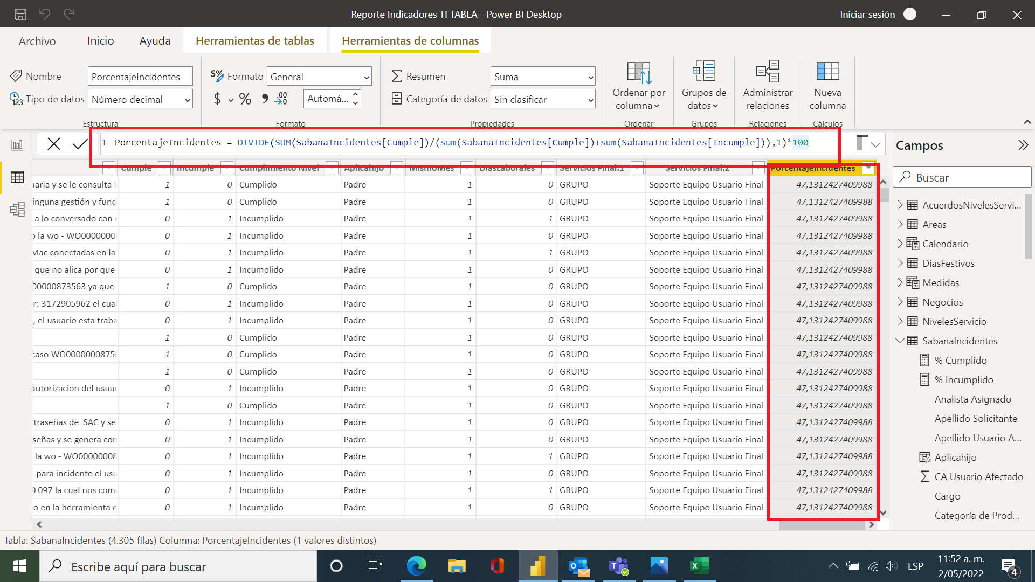
Task: Open PorcentajeIncidentes column filter dropdown
Action: [x=868, y=168]
